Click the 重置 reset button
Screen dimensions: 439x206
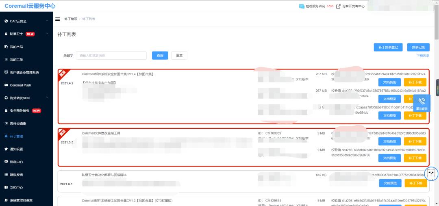[179, 55]
